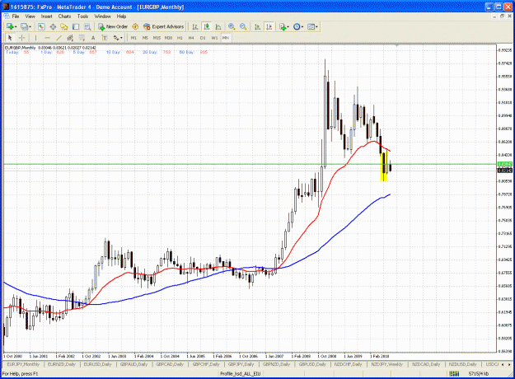This screenshot has width=515, height=379.
Task: Open the Charts menu
Action: coord(64,16)
